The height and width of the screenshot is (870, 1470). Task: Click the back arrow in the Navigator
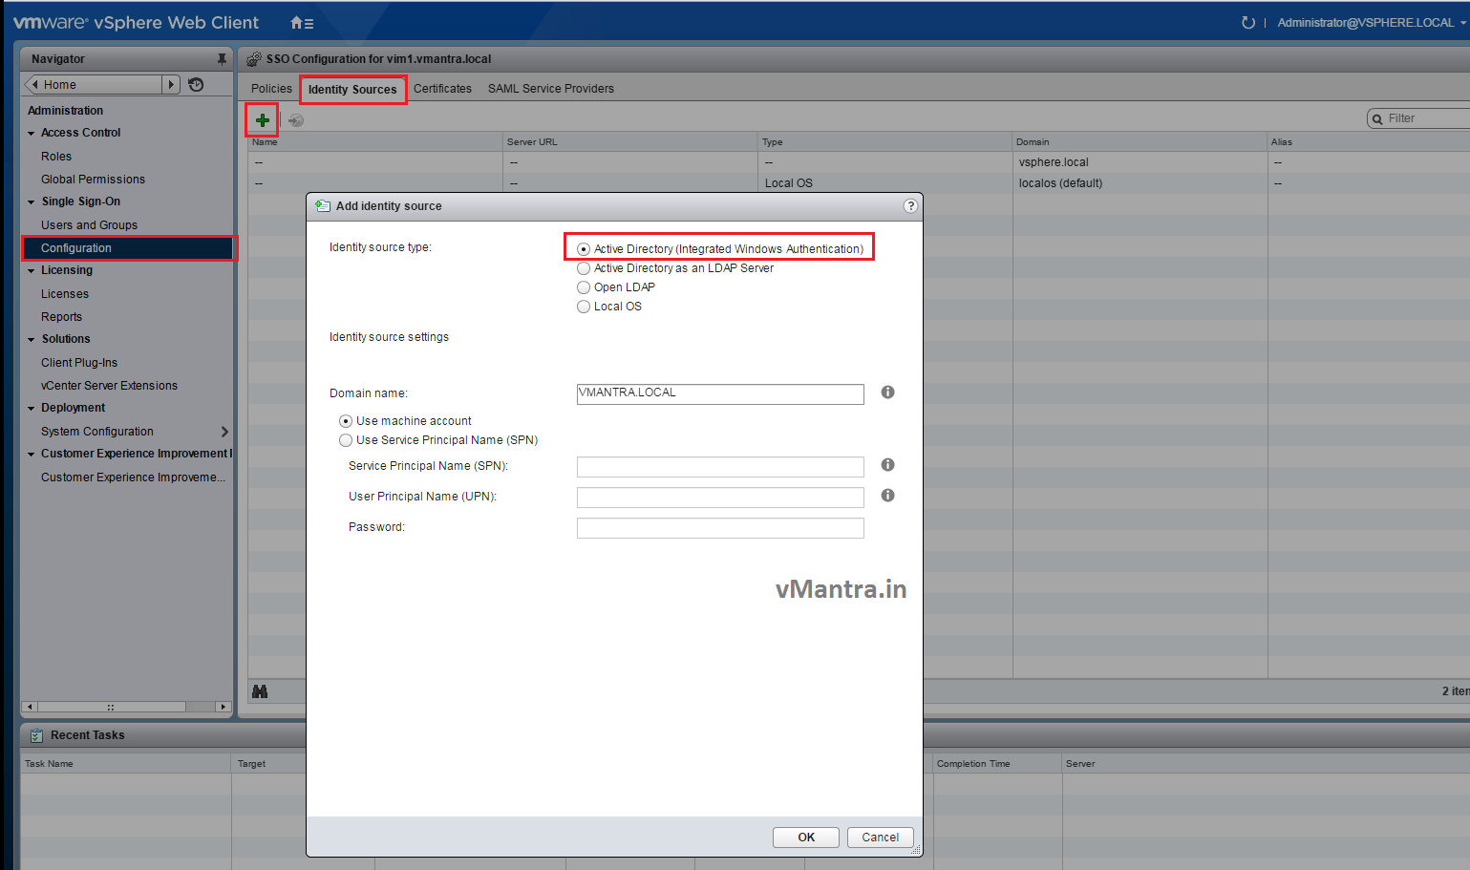(x=34, y=84)
